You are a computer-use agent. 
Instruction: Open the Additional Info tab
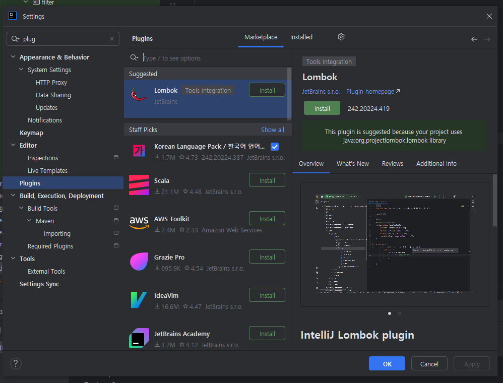[x=436, y=164]
